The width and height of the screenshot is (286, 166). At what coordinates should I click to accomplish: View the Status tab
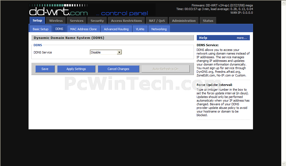coord(208,21)
